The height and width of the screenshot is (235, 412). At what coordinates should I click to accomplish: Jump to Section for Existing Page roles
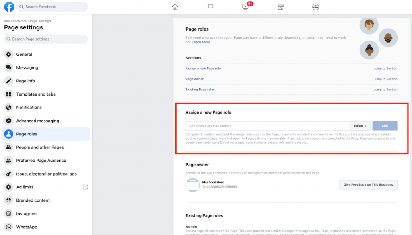(x=385, y=90)
